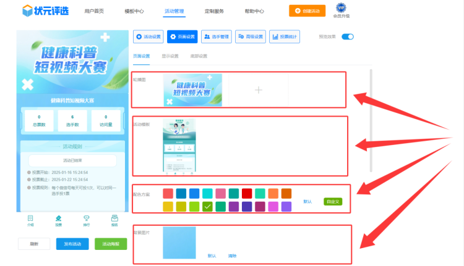Image resolution: width=464 pixels, height=266 pixels.
Task: Open the 排行 trophy icon
Action: (87, 220)
